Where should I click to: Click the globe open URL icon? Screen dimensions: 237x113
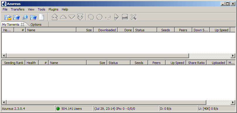coord(25,17)
